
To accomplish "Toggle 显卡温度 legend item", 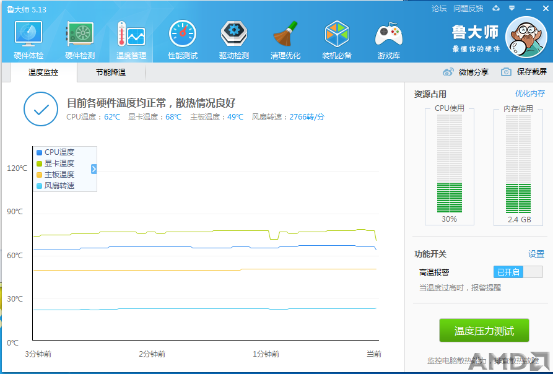I will pyautogui.click(x=56, y=163).
